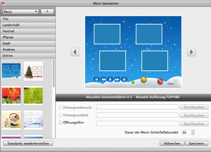Image resolution: width=211 pixels, height=152 pixels.
Task: Enable the Hintergrundmusik checkbox
Action: (60, 107)
